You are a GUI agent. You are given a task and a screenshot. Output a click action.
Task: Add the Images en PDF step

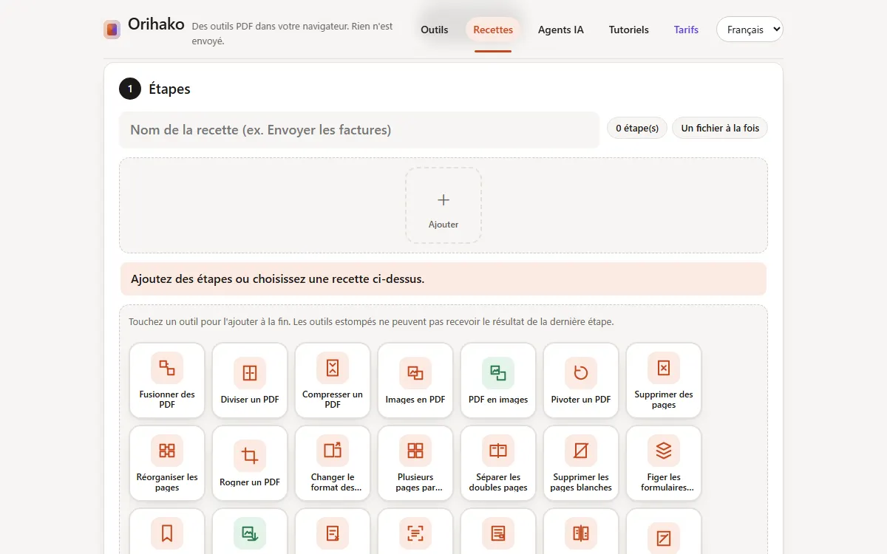(415, 380)
